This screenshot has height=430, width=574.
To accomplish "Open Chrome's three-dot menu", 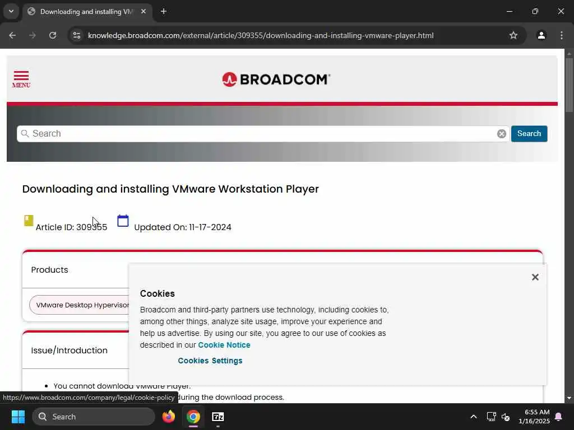I will 562,35.
